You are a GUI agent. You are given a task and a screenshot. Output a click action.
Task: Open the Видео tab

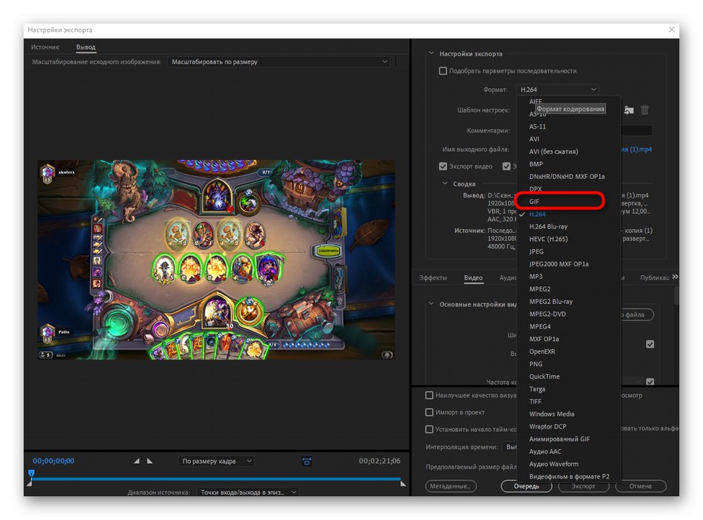tap(473, 278)
